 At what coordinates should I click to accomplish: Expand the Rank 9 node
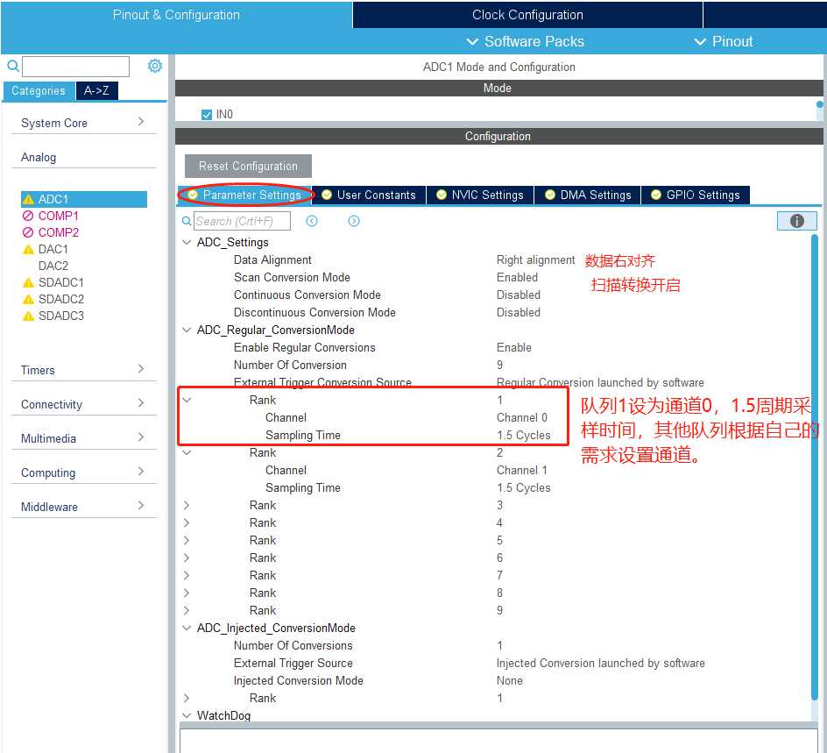(x=187, y=610)
